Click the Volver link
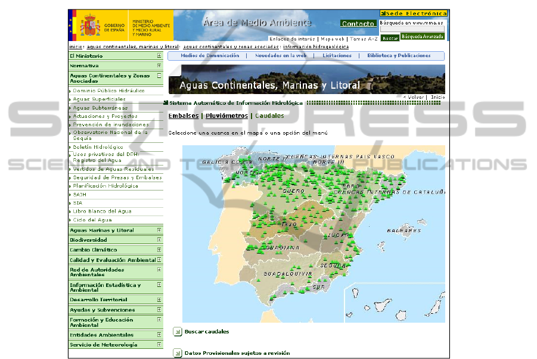The width and height of the screenshot is (537, 359). pos(414,96)
